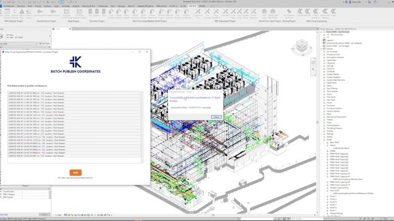Click the help icon in title bar
Viewport: 394px width, 221px height.
coord(375,2)
